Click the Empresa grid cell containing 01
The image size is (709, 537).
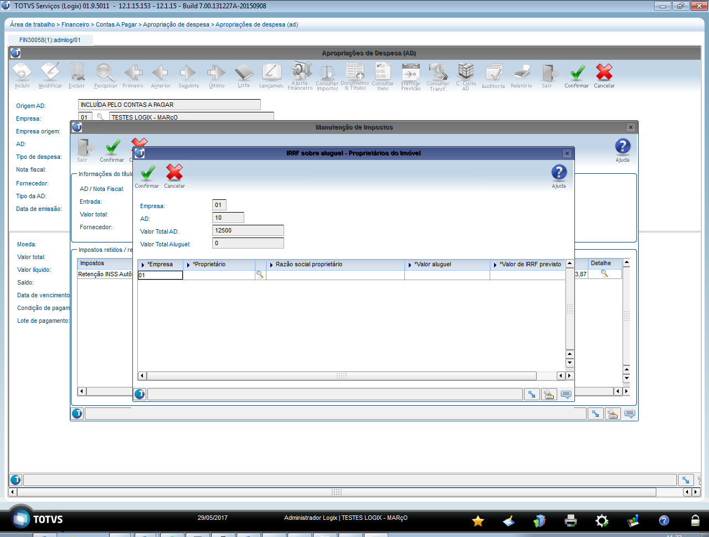160,275
